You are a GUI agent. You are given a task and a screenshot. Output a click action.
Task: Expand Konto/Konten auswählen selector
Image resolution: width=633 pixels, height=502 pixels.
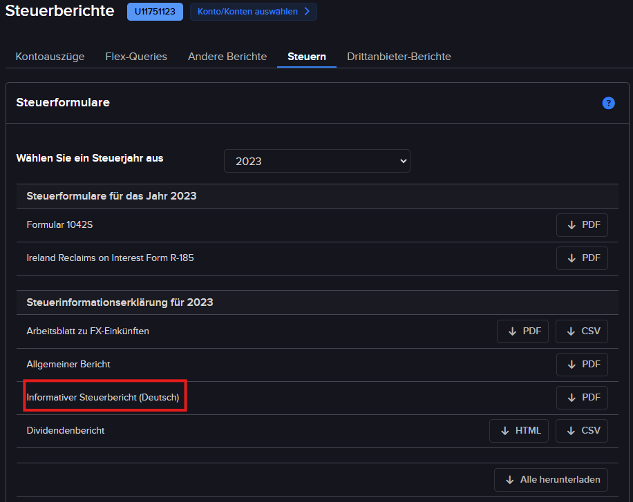[253, 12]
